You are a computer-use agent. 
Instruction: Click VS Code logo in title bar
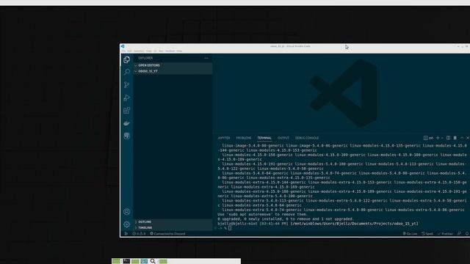[x=123, y=46]
